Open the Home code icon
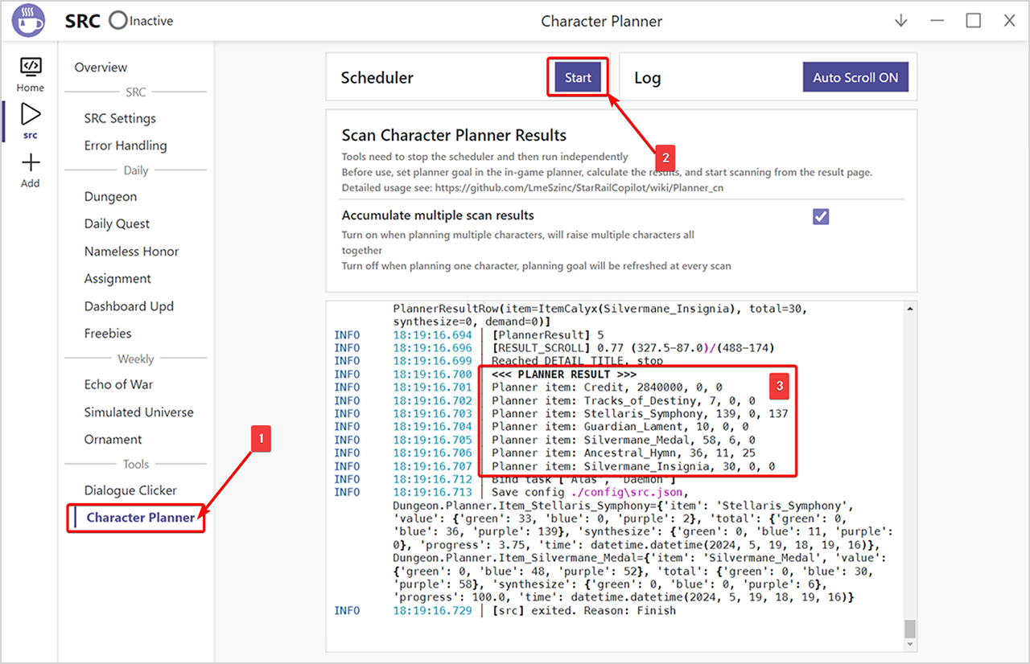Viewport: 1030px width, 664px height. [x=31, y=66]
